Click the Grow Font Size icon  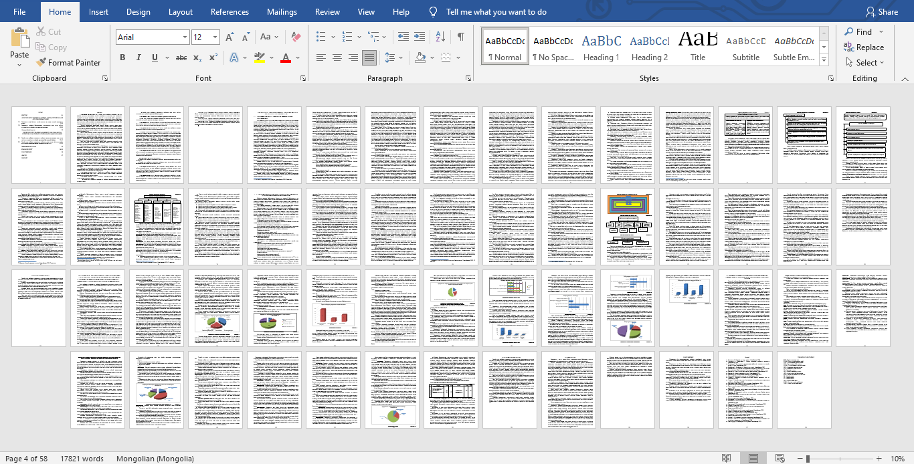tap(230, 37)
